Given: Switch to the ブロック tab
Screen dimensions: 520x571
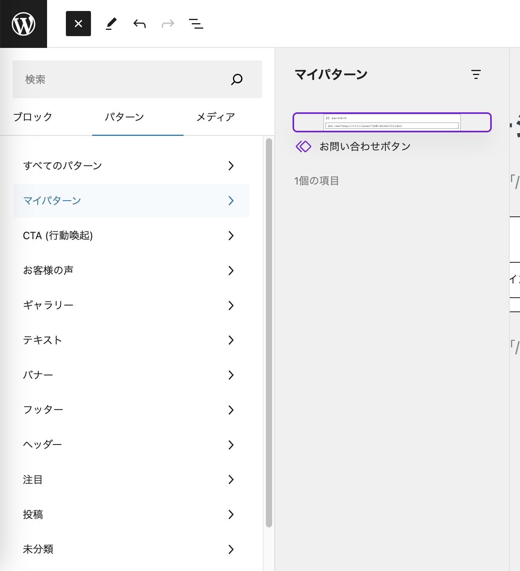Looking at the screenshot, I should pyautogui.click(x=33, y=117).
